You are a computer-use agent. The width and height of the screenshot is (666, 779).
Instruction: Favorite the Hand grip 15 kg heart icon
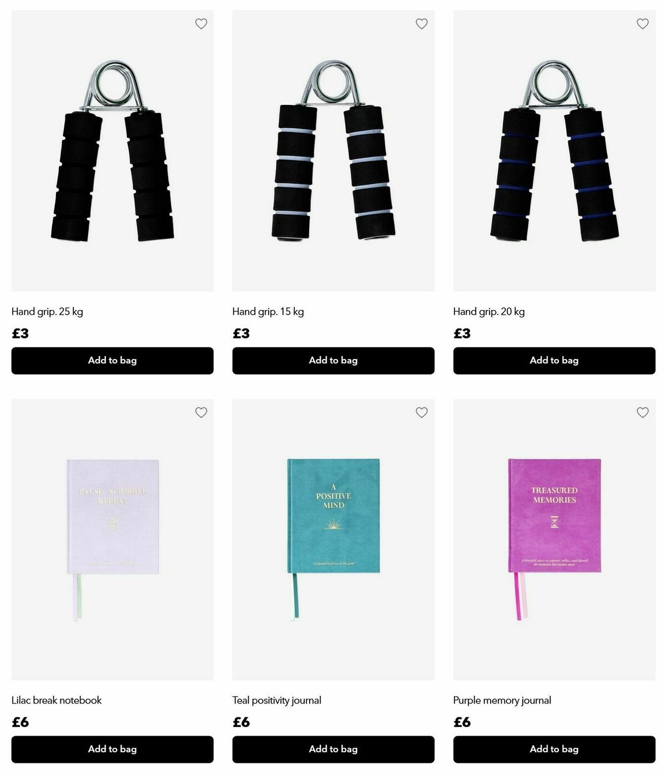(x=422, y=24)
